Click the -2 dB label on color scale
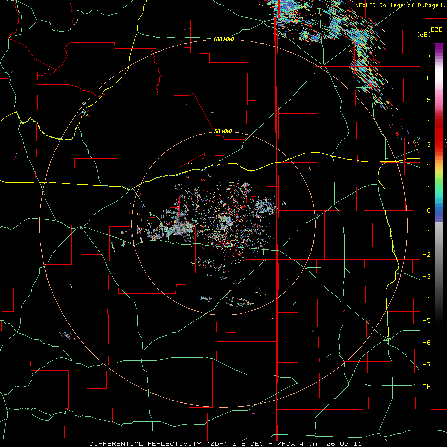Image resolution: width=447 pixels, height=447 pixels. coord(427,255)
